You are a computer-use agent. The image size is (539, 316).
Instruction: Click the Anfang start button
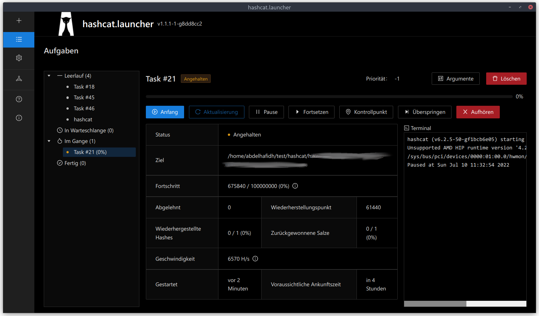[x=165, y=112]
